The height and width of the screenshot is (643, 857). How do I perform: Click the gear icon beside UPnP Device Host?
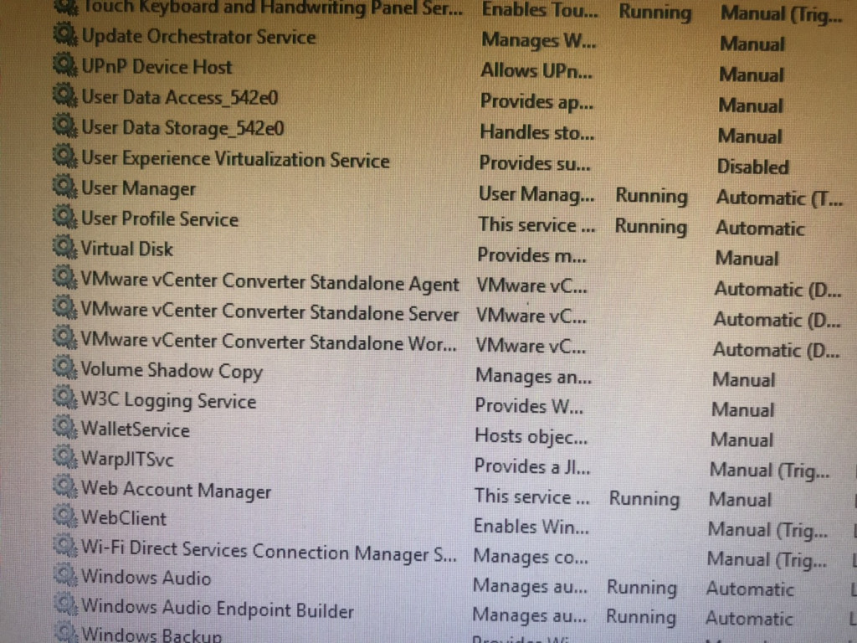pos(65,65)
